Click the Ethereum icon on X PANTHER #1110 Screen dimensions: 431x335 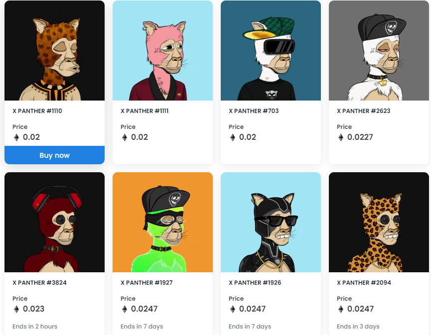coord(16,137)
